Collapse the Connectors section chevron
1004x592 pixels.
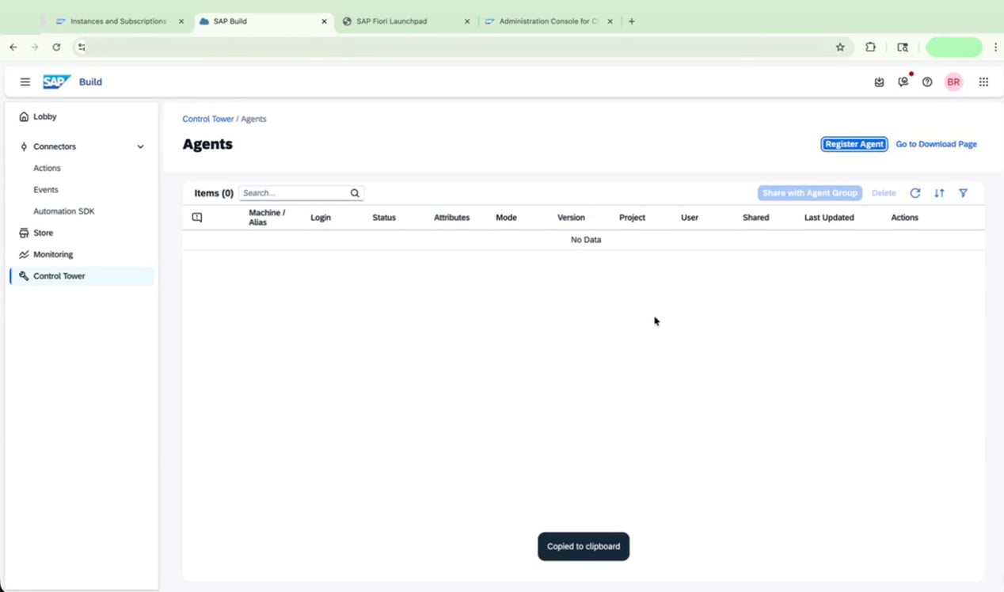[140, 146]
